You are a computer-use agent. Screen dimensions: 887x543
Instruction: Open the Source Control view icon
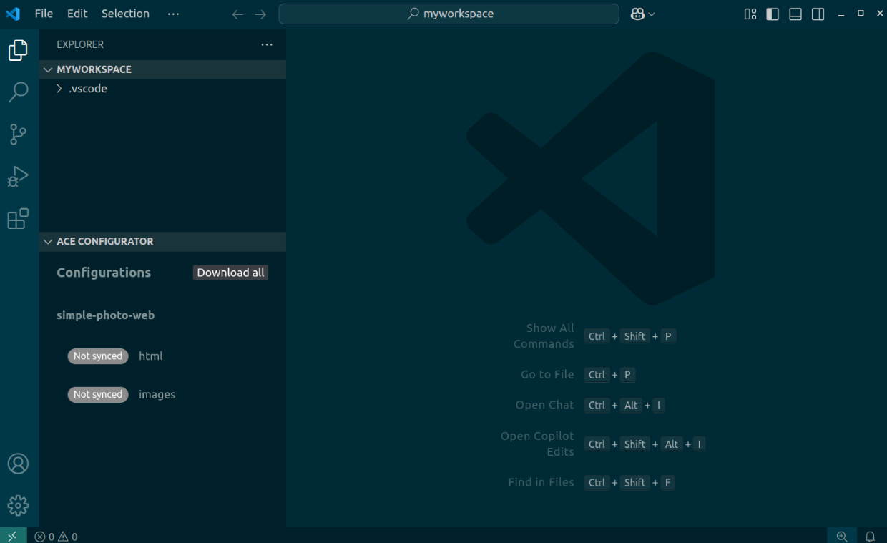click(18, 134)
